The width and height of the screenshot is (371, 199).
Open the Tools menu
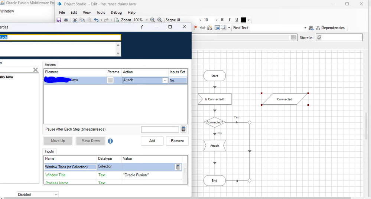coord(101,12)
